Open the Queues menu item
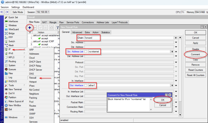This screenshot has height=123, width=208. pos(12,69)
